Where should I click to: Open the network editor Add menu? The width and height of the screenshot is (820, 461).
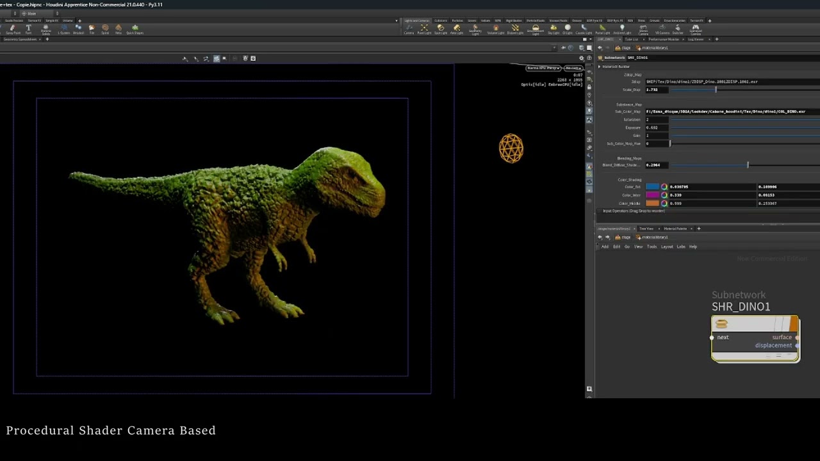pyautogui.click(x=605, y=247)
